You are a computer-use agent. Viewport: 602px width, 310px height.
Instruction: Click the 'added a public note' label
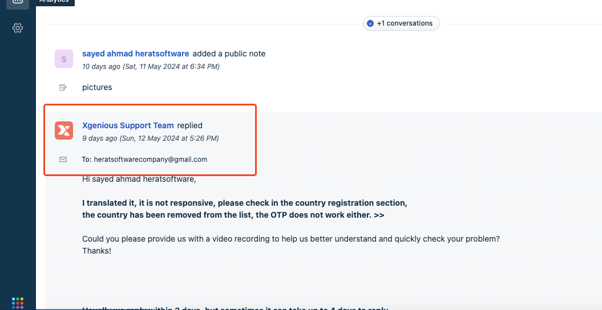(x=229, y=54)
